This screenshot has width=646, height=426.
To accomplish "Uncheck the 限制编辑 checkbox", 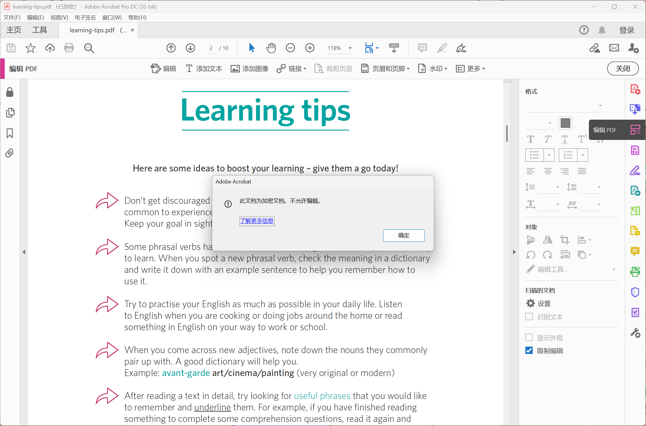I will point(529,350).
